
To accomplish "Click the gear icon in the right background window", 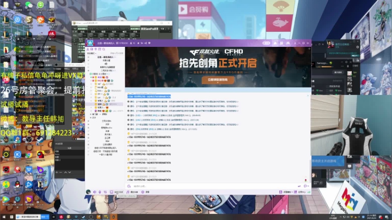I will click(x=358, y=47).
